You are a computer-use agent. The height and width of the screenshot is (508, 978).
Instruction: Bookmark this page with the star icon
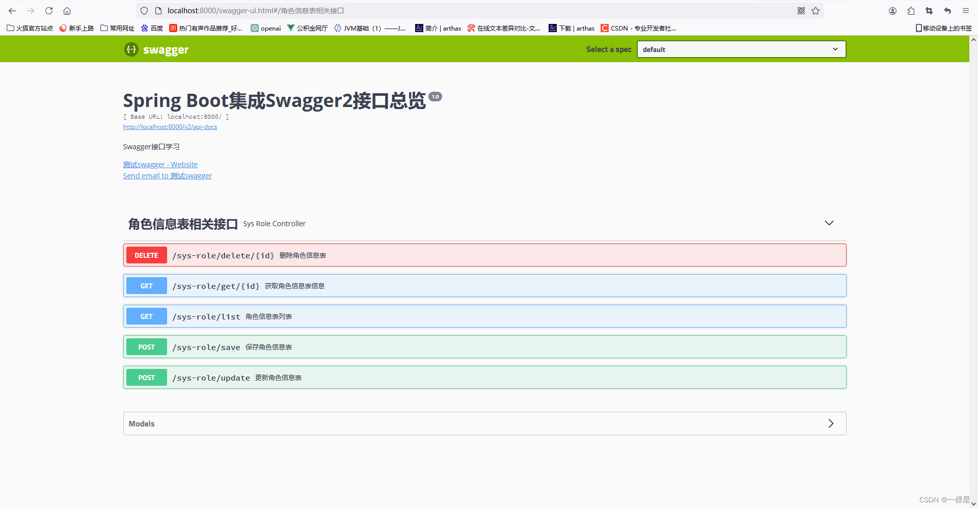click(x=816, y=11)
